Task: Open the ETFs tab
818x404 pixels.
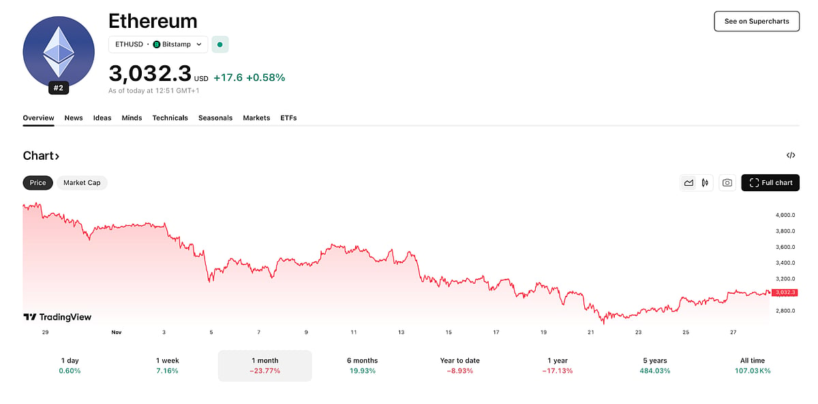Action: coord(288,118)
